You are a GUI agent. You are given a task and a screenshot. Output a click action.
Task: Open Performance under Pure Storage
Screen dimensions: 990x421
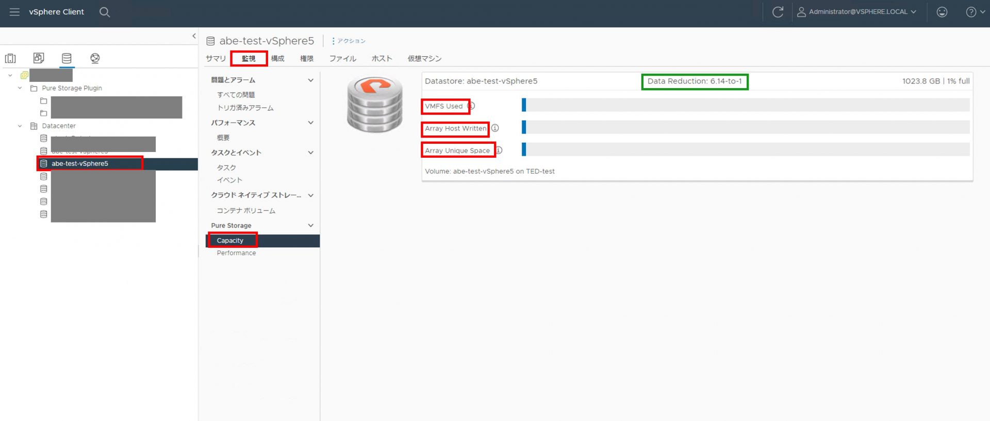tap(236, 253)
